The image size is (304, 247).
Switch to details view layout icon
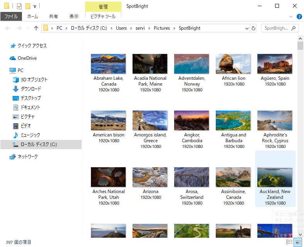289,242
